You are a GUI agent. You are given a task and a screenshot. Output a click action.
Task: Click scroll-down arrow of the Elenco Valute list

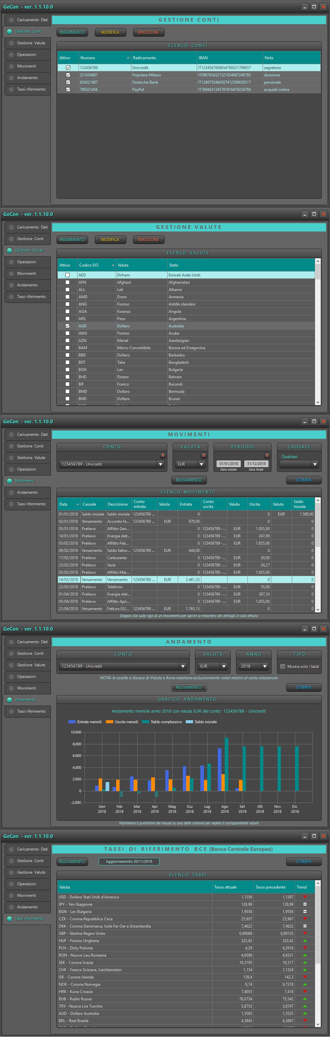pyautogui.click(x=318, y=402)
